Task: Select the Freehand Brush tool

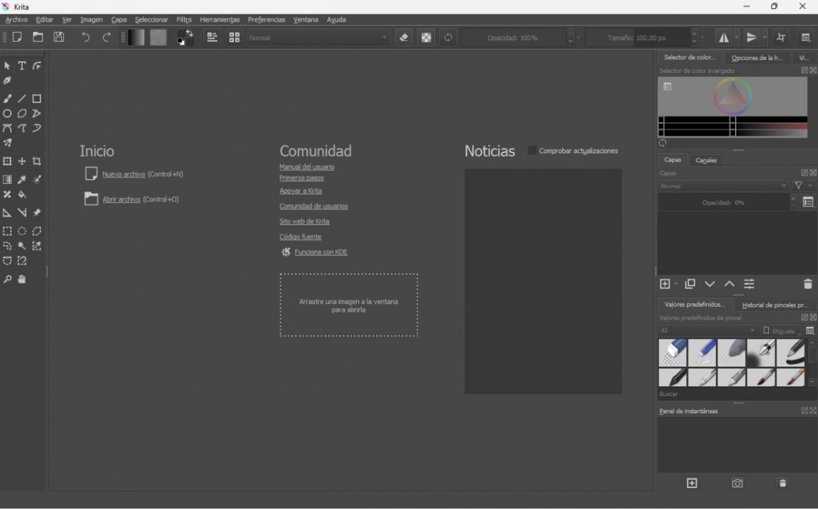Action: pos(7,99)
